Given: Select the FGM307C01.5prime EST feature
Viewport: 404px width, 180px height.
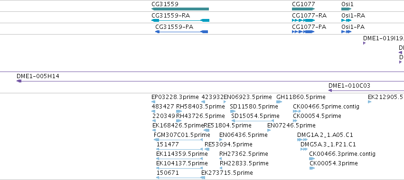Looking at the screenshot, I should tap(179, 140).
